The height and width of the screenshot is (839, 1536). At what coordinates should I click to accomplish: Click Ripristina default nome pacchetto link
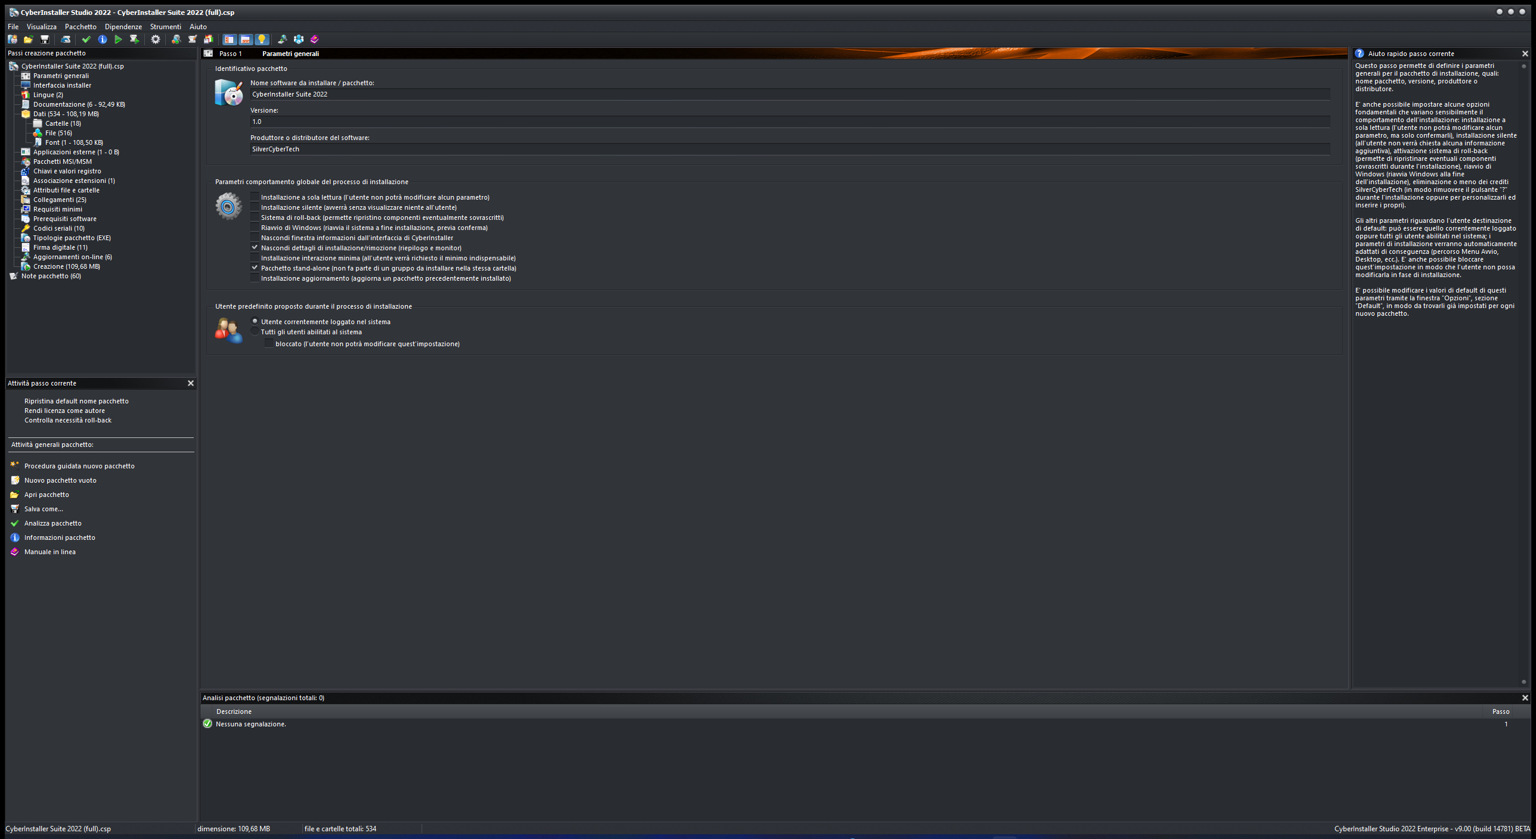[76, 401]
